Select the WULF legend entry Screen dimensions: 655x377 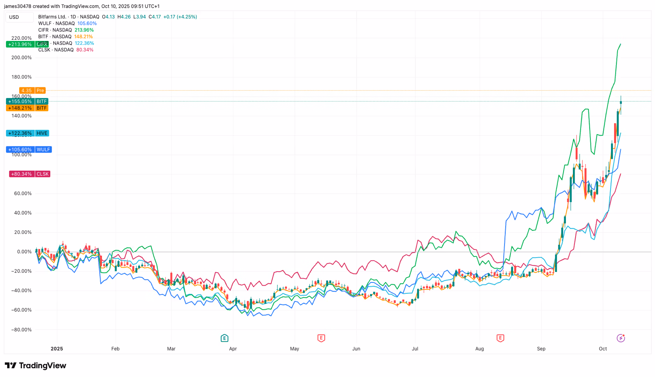(56, 23)
